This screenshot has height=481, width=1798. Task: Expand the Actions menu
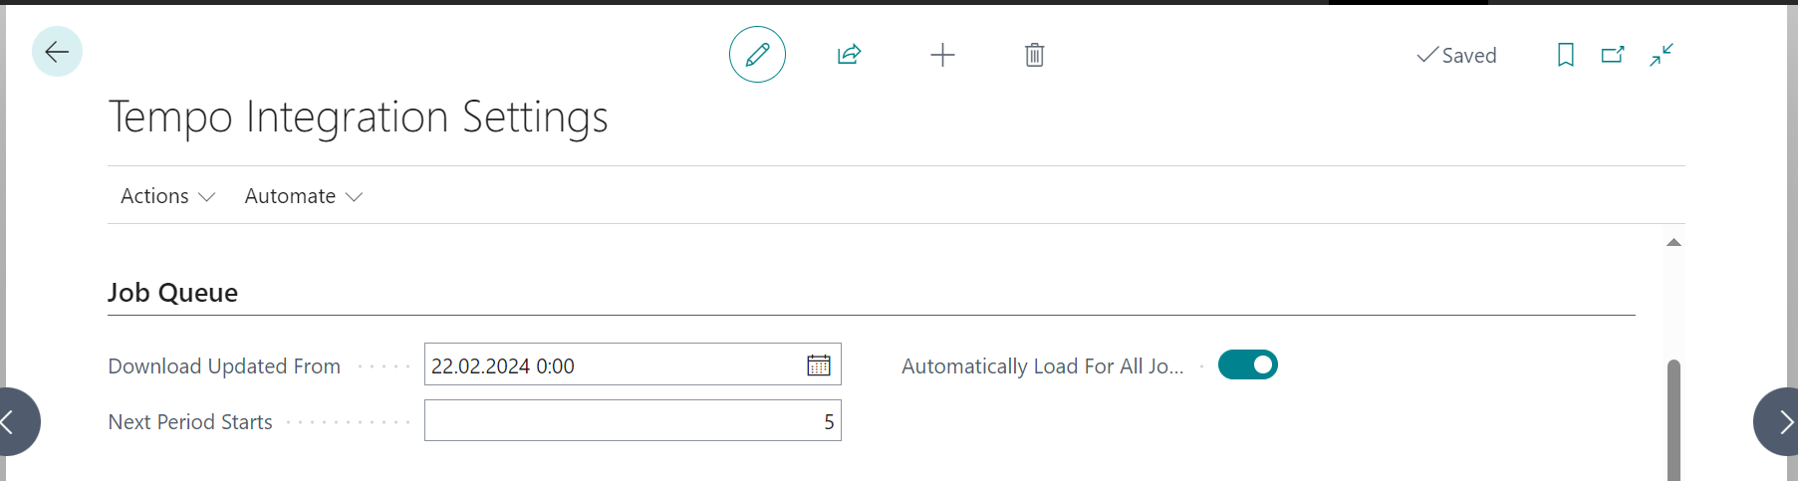(167, 196)
